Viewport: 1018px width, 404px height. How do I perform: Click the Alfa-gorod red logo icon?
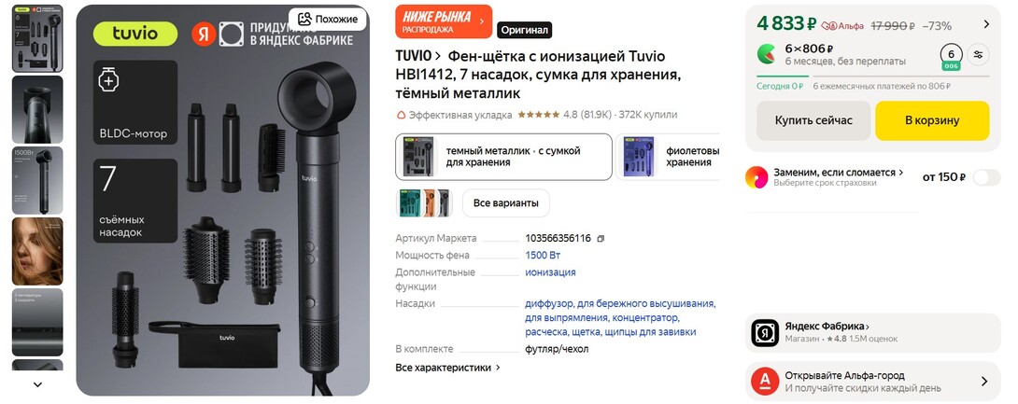tap(765, 382)
